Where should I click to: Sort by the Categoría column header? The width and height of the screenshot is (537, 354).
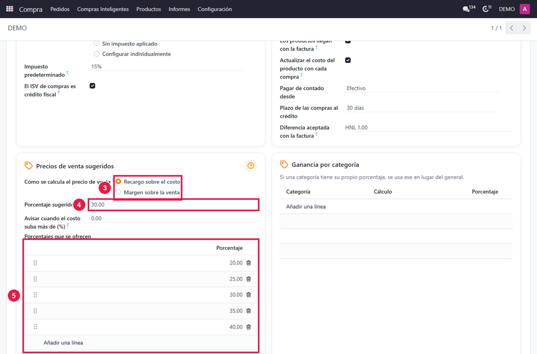298,192
